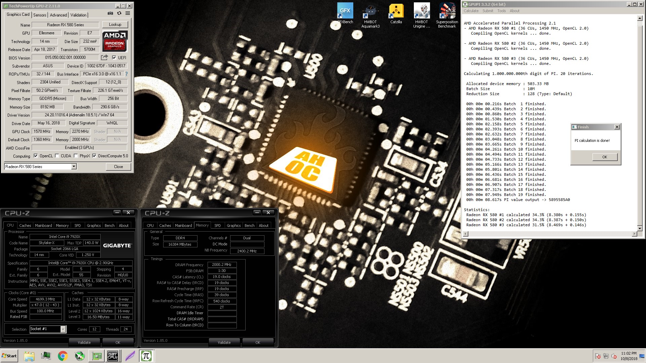Image resolution: width=646 pixels, height=363 pixels.
Task: Open the Socket #1 selection dropdown in CPU-Z
Action: (x=48, y=329)
